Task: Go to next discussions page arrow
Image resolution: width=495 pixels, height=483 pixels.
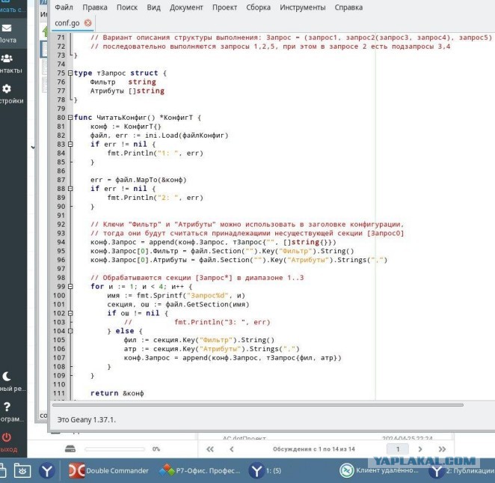Action: click(420, 449)
